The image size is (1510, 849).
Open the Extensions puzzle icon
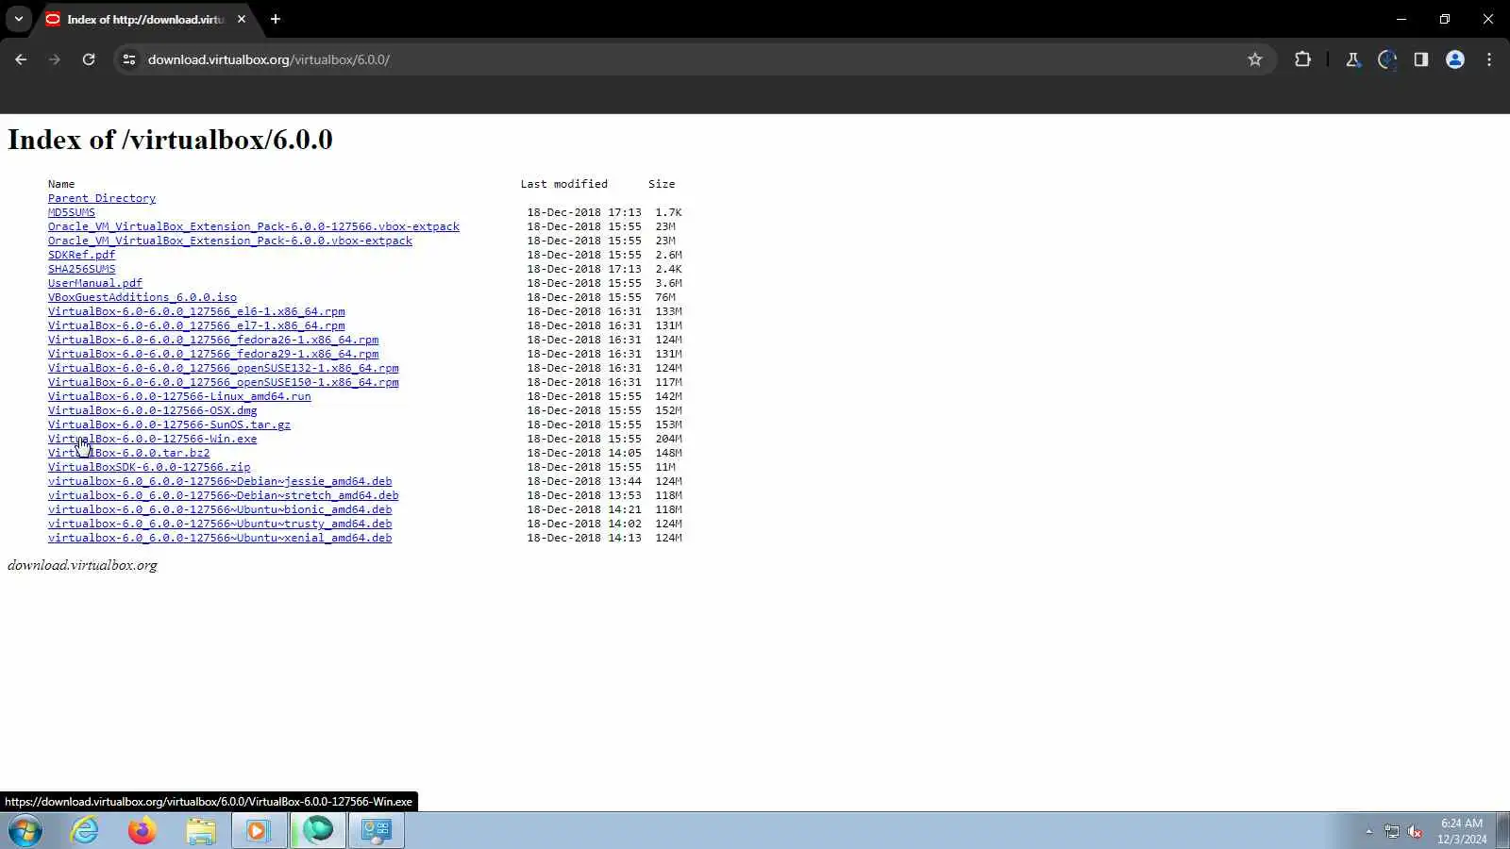click(1302, 59)
